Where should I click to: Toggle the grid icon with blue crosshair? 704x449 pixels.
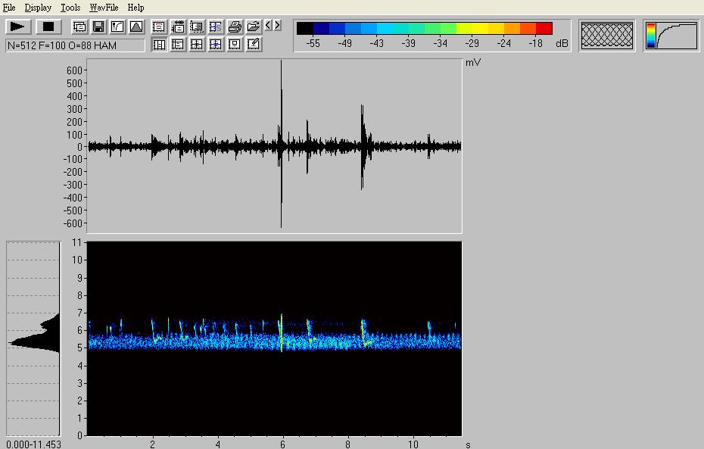pos(216,45)
